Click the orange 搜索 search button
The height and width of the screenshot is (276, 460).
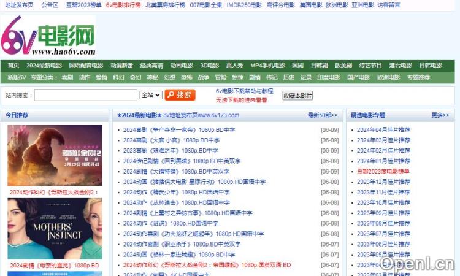point(180,95)
